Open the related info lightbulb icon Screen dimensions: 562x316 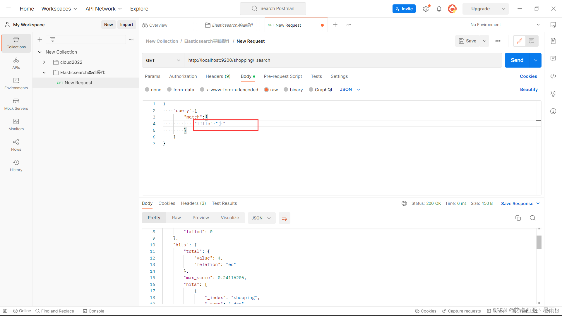(553, 94)
